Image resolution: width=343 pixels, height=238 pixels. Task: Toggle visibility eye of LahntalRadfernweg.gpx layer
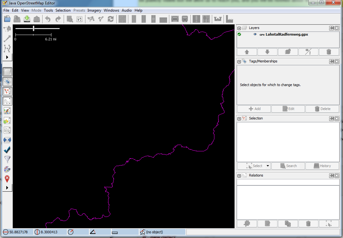point(255,34)
